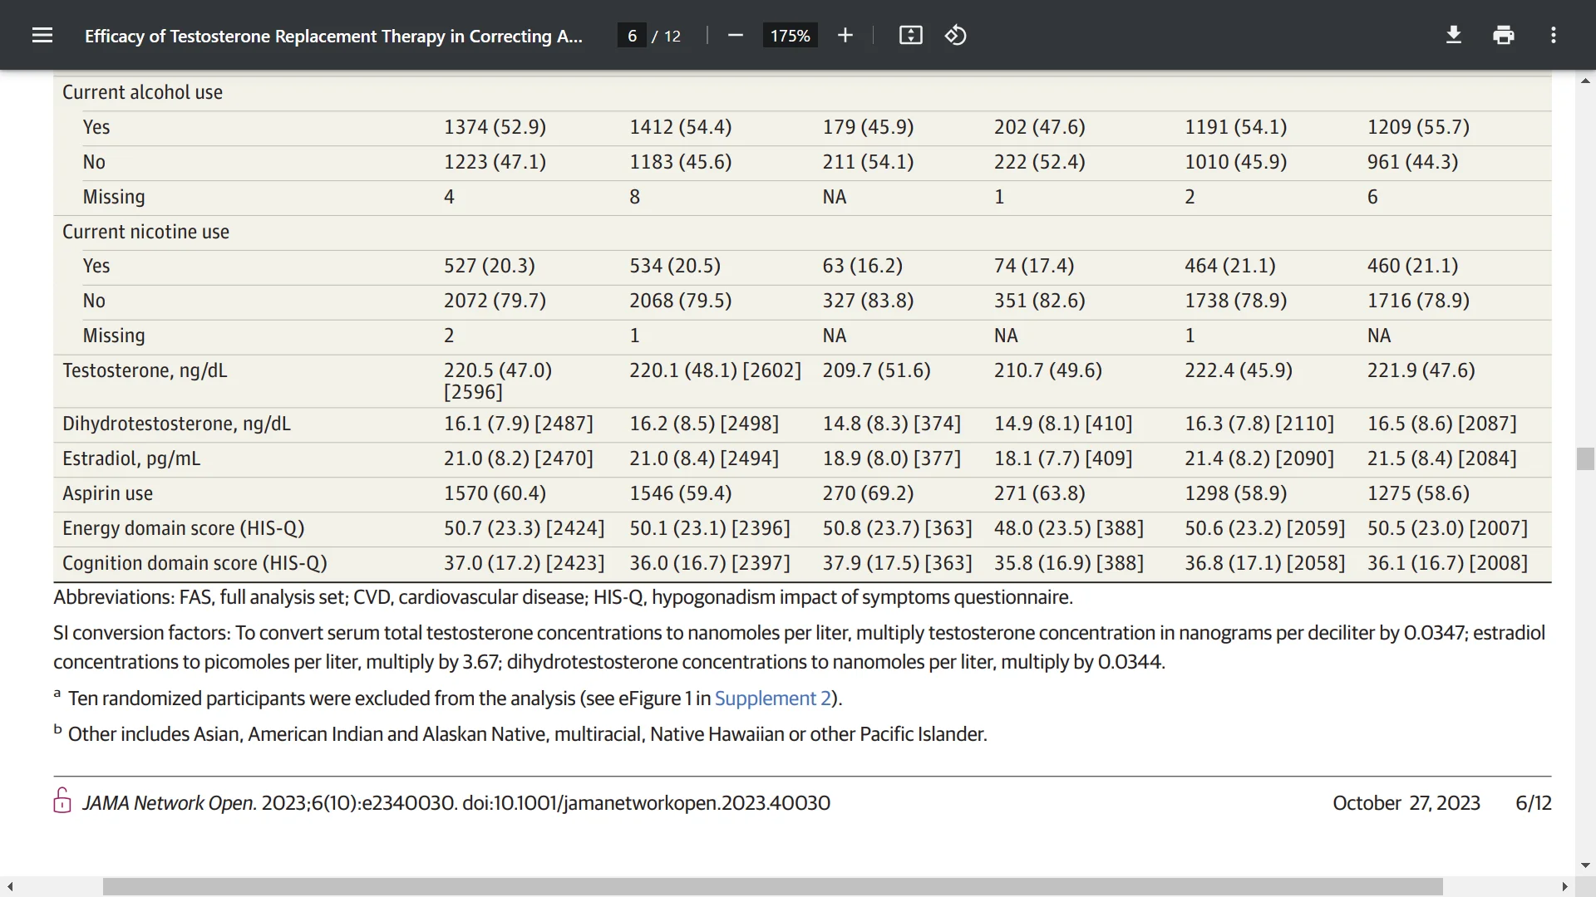The image size is (1596, 897).
Task: Click 'Energy domain score (HIS-Q)' label
Action: pos(184,528)
